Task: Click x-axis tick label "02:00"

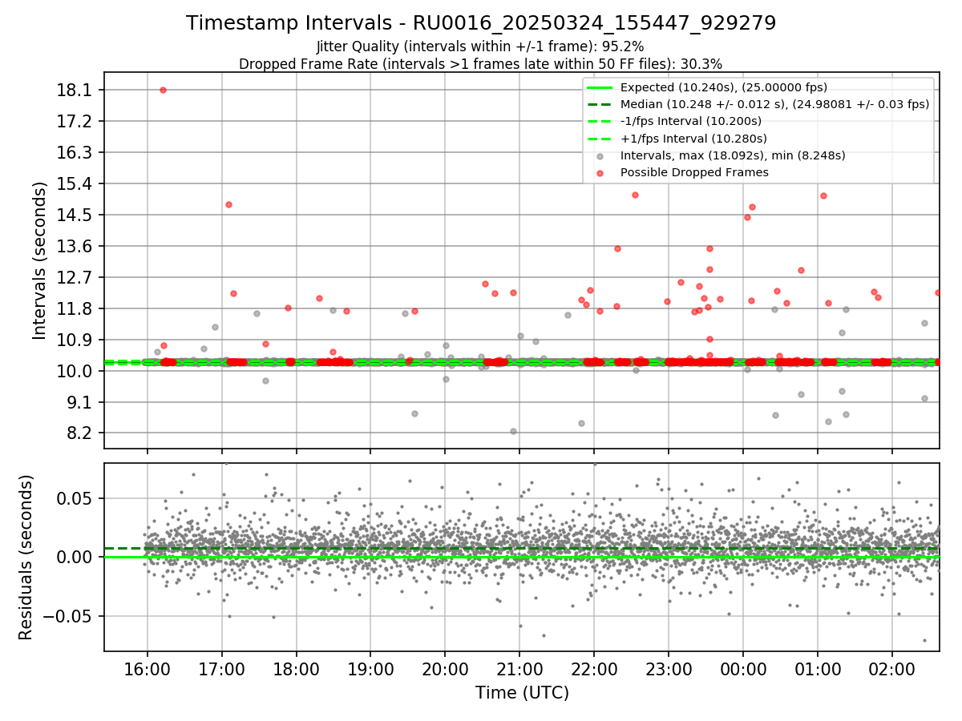Action: click(892, 668)
